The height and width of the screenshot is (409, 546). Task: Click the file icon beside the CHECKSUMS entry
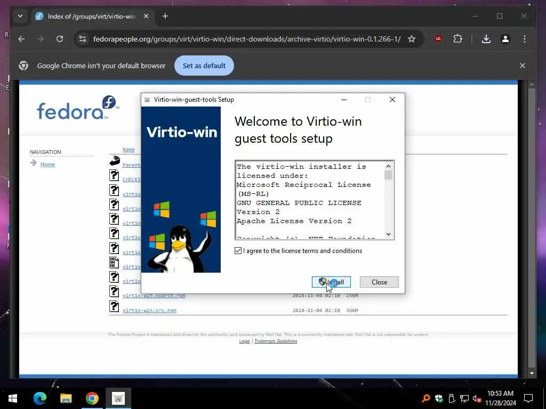click(x=114, y=175)
